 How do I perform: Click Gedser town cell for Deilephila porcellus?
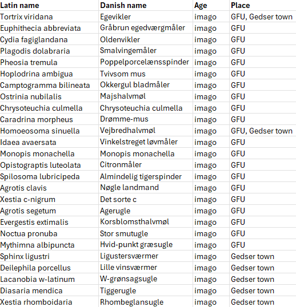pos(263,268)
